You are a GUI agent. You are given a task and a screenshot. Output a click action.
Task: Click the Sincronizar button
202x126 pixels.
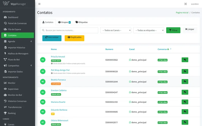52,38
